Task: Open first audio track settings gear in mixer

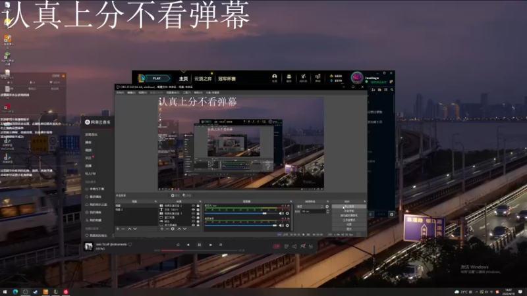Action: (x=287, y=213)
